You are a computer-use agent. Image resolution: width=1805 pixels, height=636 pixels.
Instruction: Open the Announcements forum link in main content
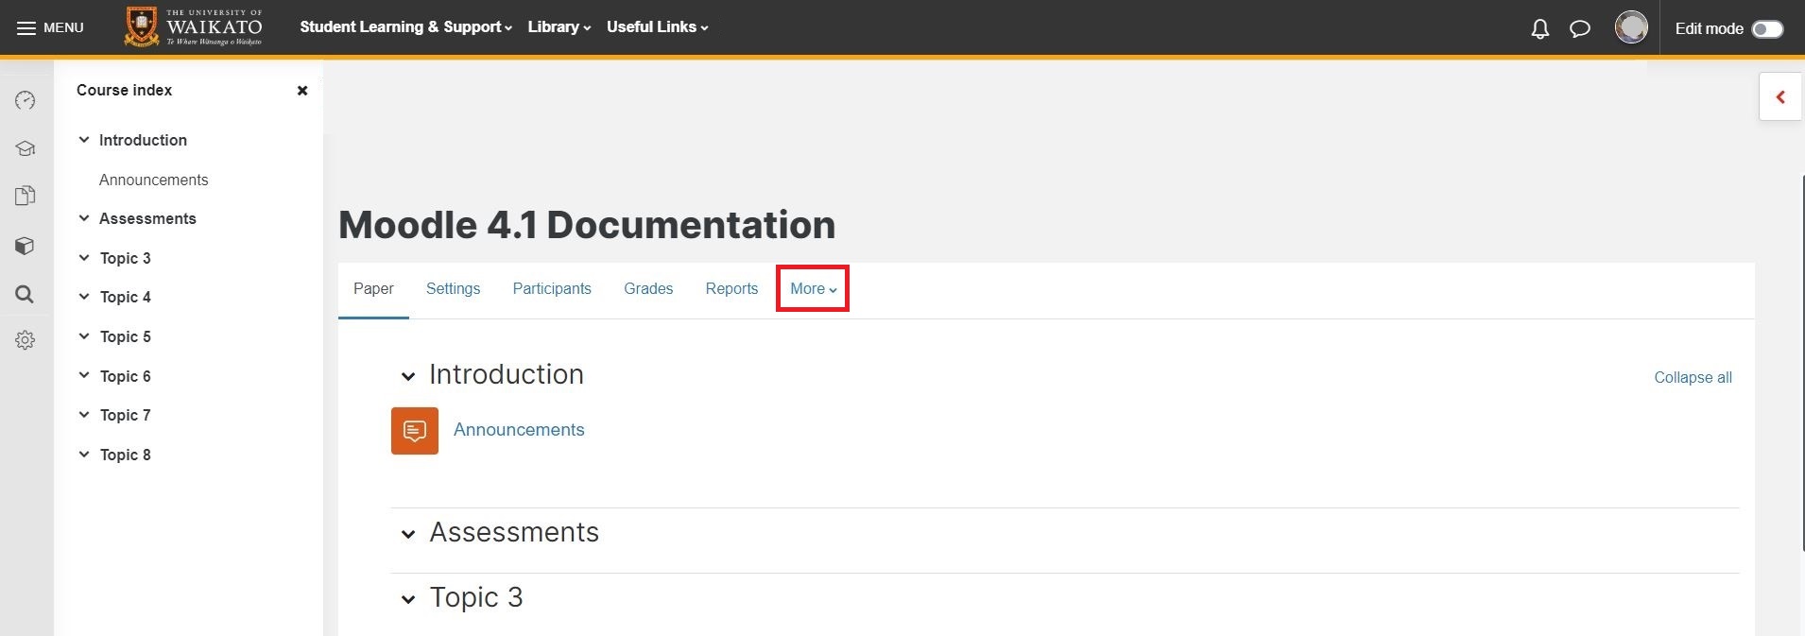519,430
